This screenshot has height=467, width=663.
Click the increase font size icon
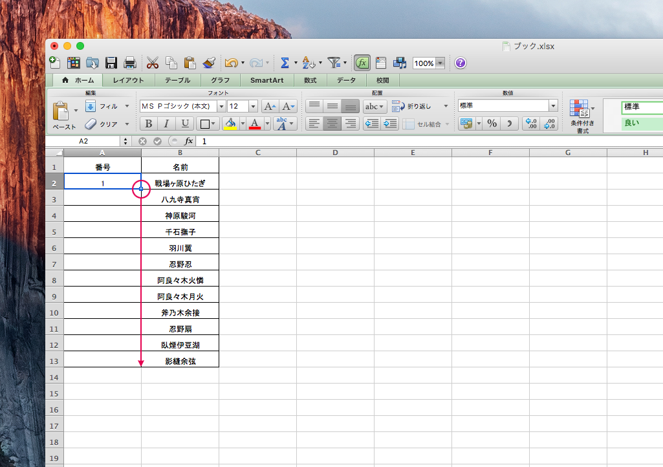pos(269,106)
